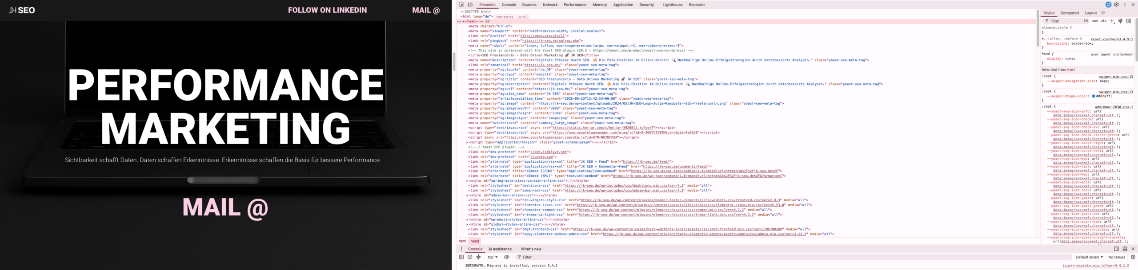The width and height of the screenshot is (1138, 270).
Task: Expand the admin-bar-inline-css style node
Action: click(467, 196)
